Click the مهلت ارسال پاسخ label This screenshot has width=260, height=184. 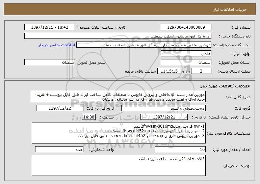tap(234, 71)
